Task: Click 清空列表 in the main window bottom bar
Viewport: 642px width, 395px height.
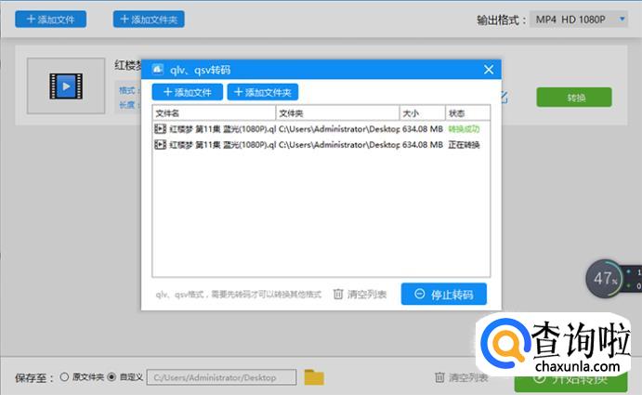Action: 462,377
